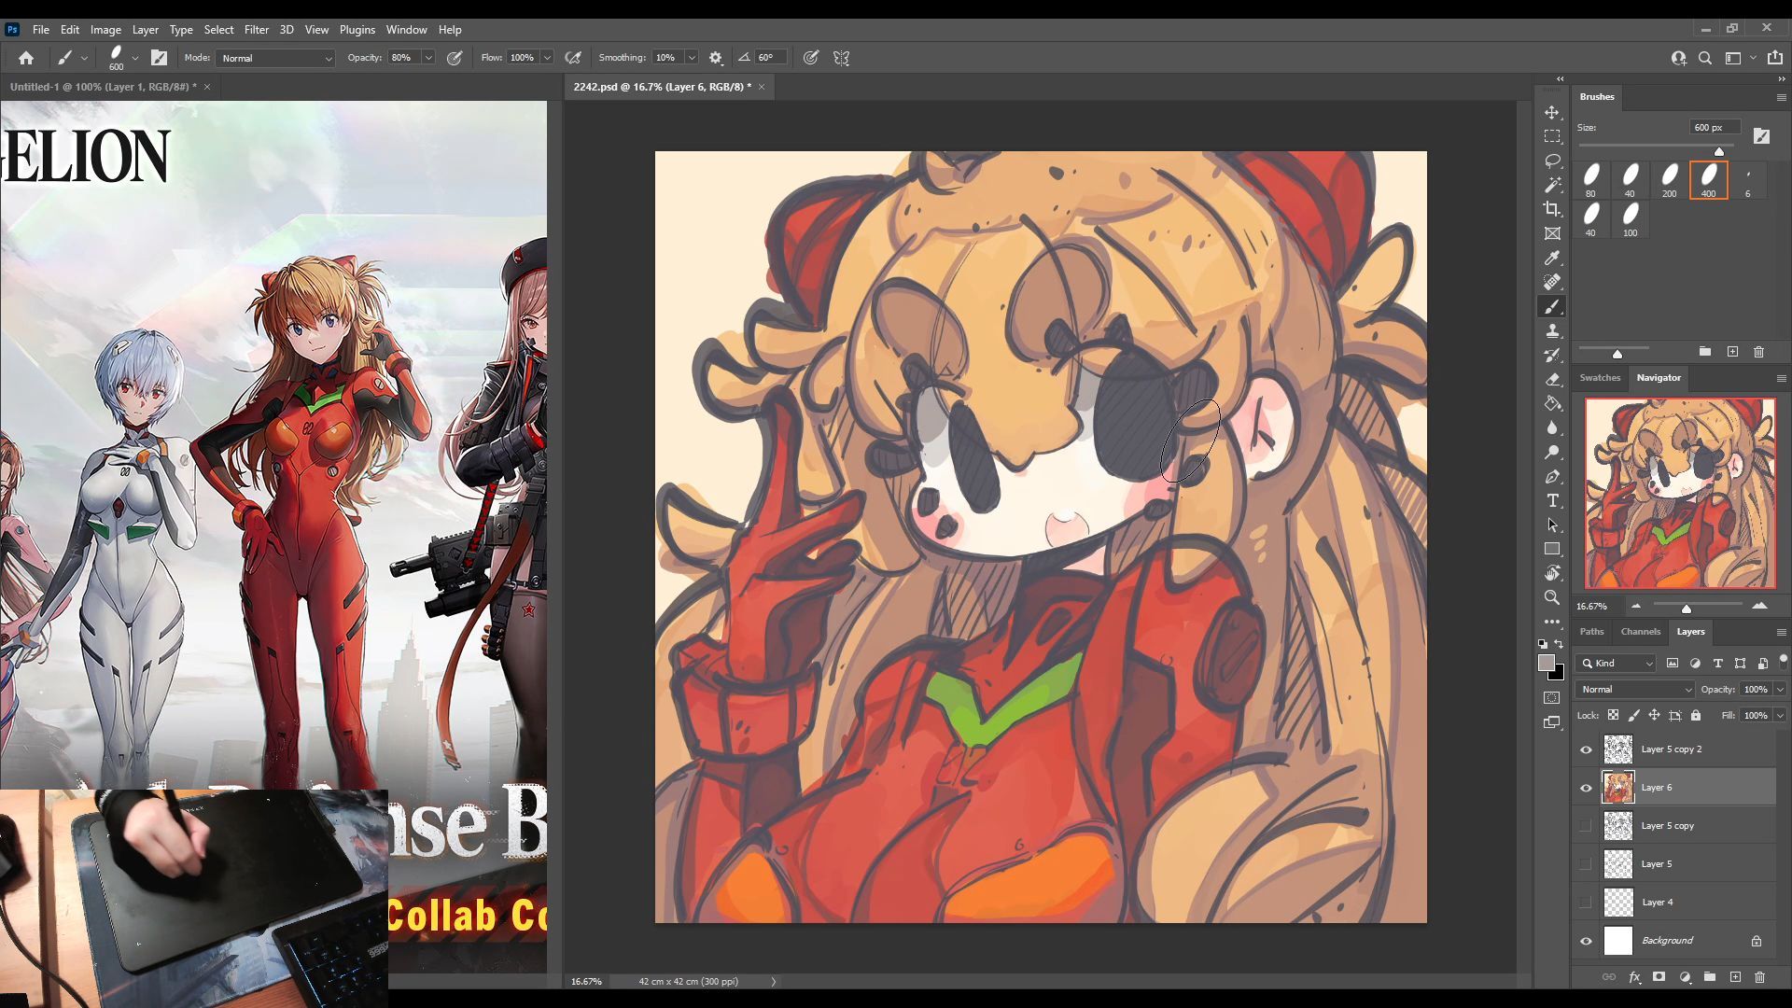Open layer blend mode Normal dropdown

click(1634, 690)
